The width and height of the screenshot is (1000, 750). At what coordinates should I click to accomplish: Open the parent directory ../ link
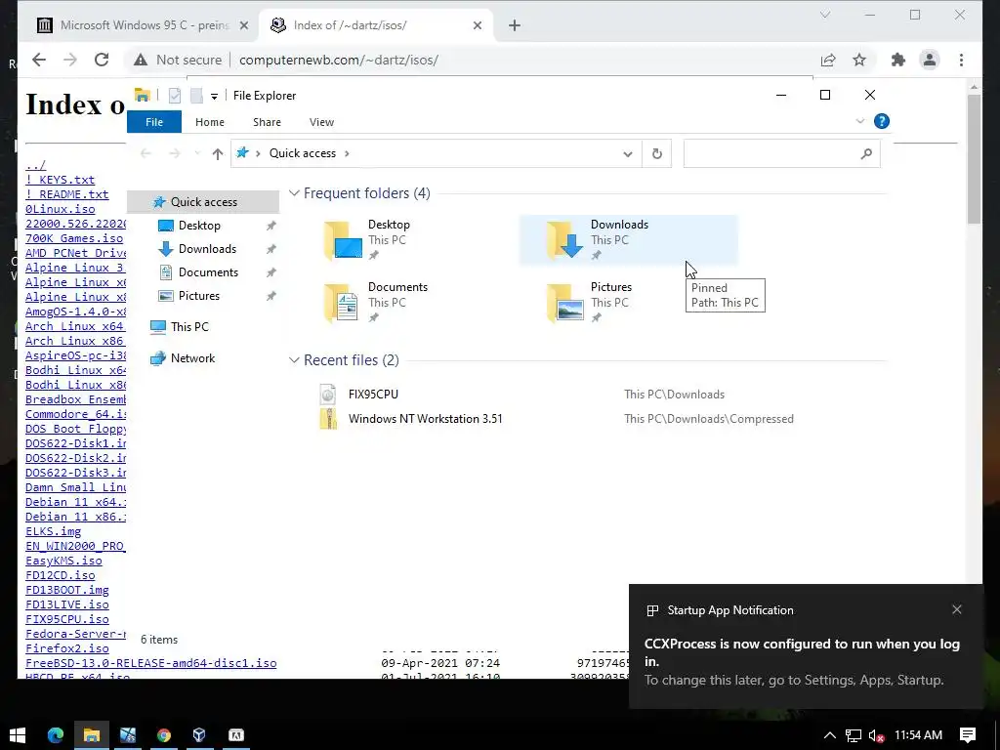coord(36,165)
